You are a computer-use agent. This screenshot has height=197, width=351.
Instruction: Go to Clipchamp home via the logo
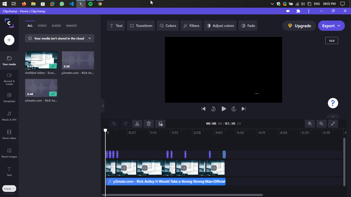(9, 23)
